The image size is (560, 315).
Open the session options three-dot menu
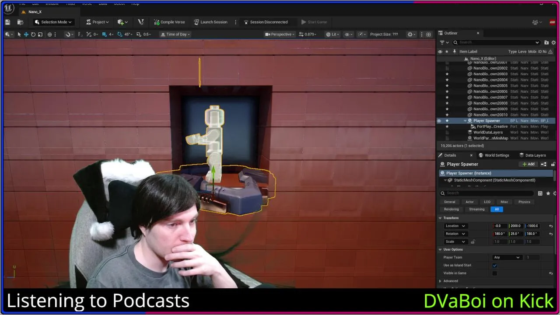(235, 22)
